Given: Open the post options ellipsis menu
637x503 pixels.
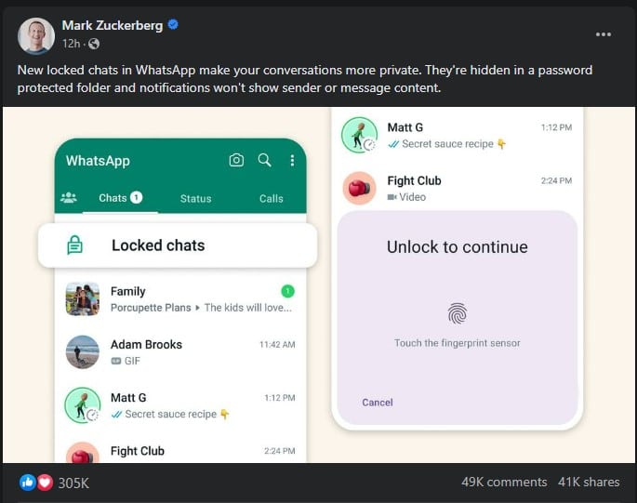Looking at the screenshot, I should [x=604, y=34].
